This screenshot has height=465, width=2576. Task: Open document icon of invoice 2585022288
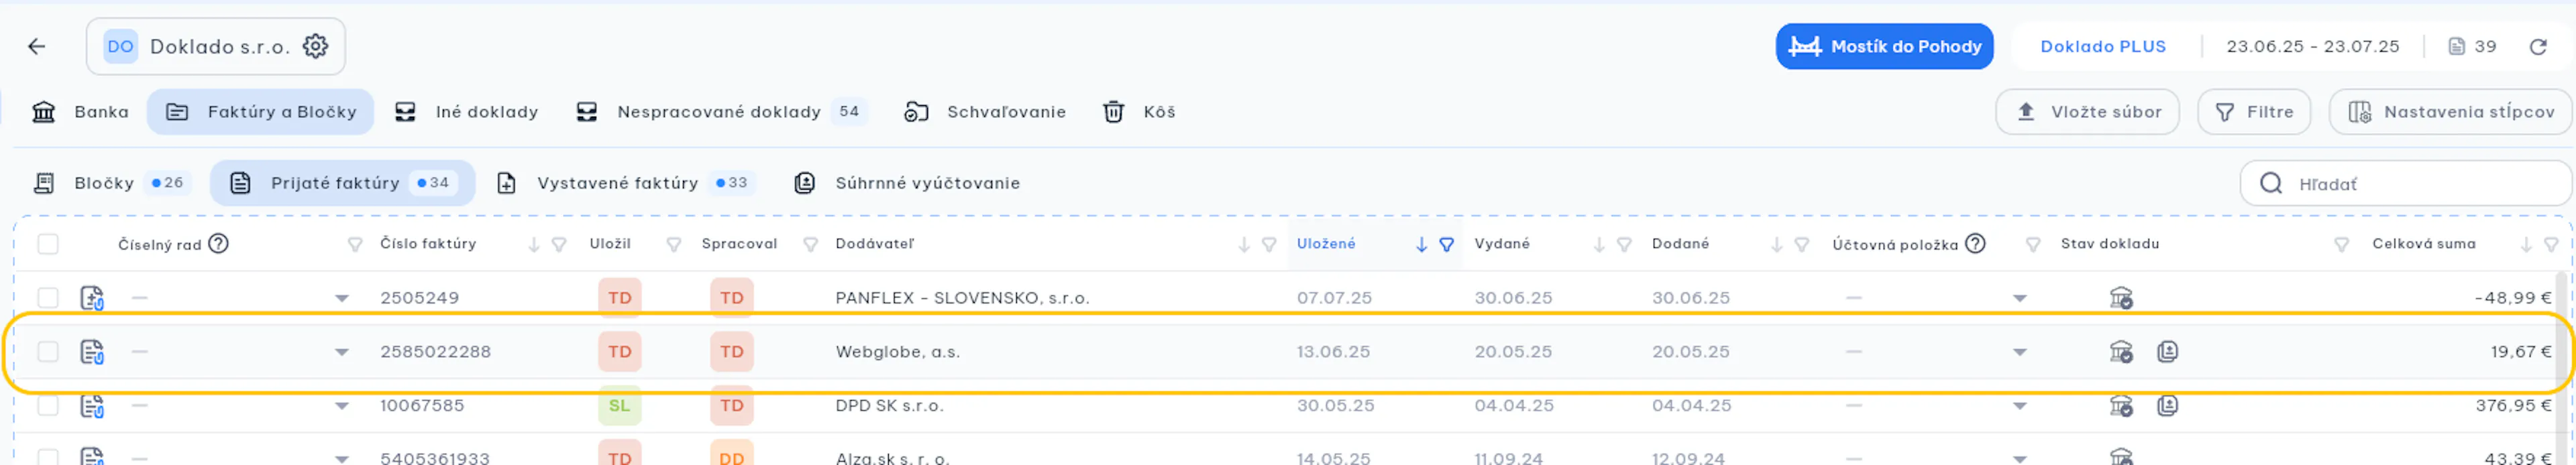92,351
